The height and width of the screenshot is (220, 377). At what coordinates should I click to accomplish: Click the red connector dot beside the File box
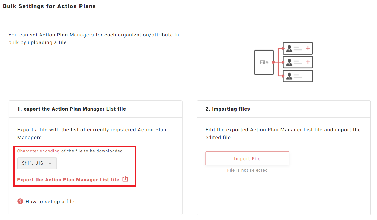click(x=273, y=62)
